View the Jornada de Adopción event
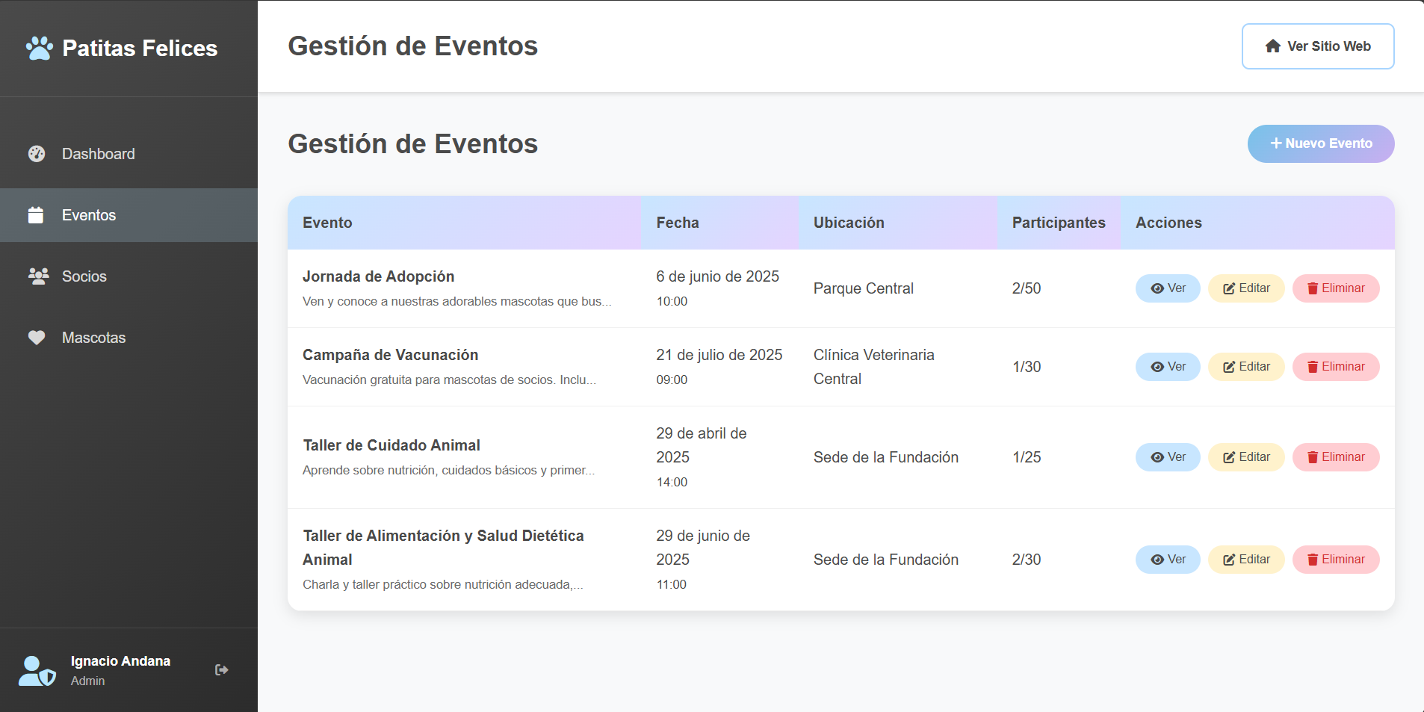Screen dimensions: 1424x712 pos(1167,288)
